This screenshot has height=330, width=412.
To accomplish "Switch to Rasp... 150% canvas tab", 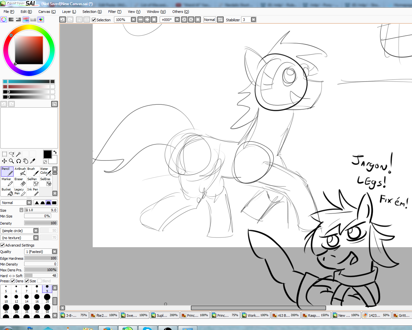I will [315, 315].
